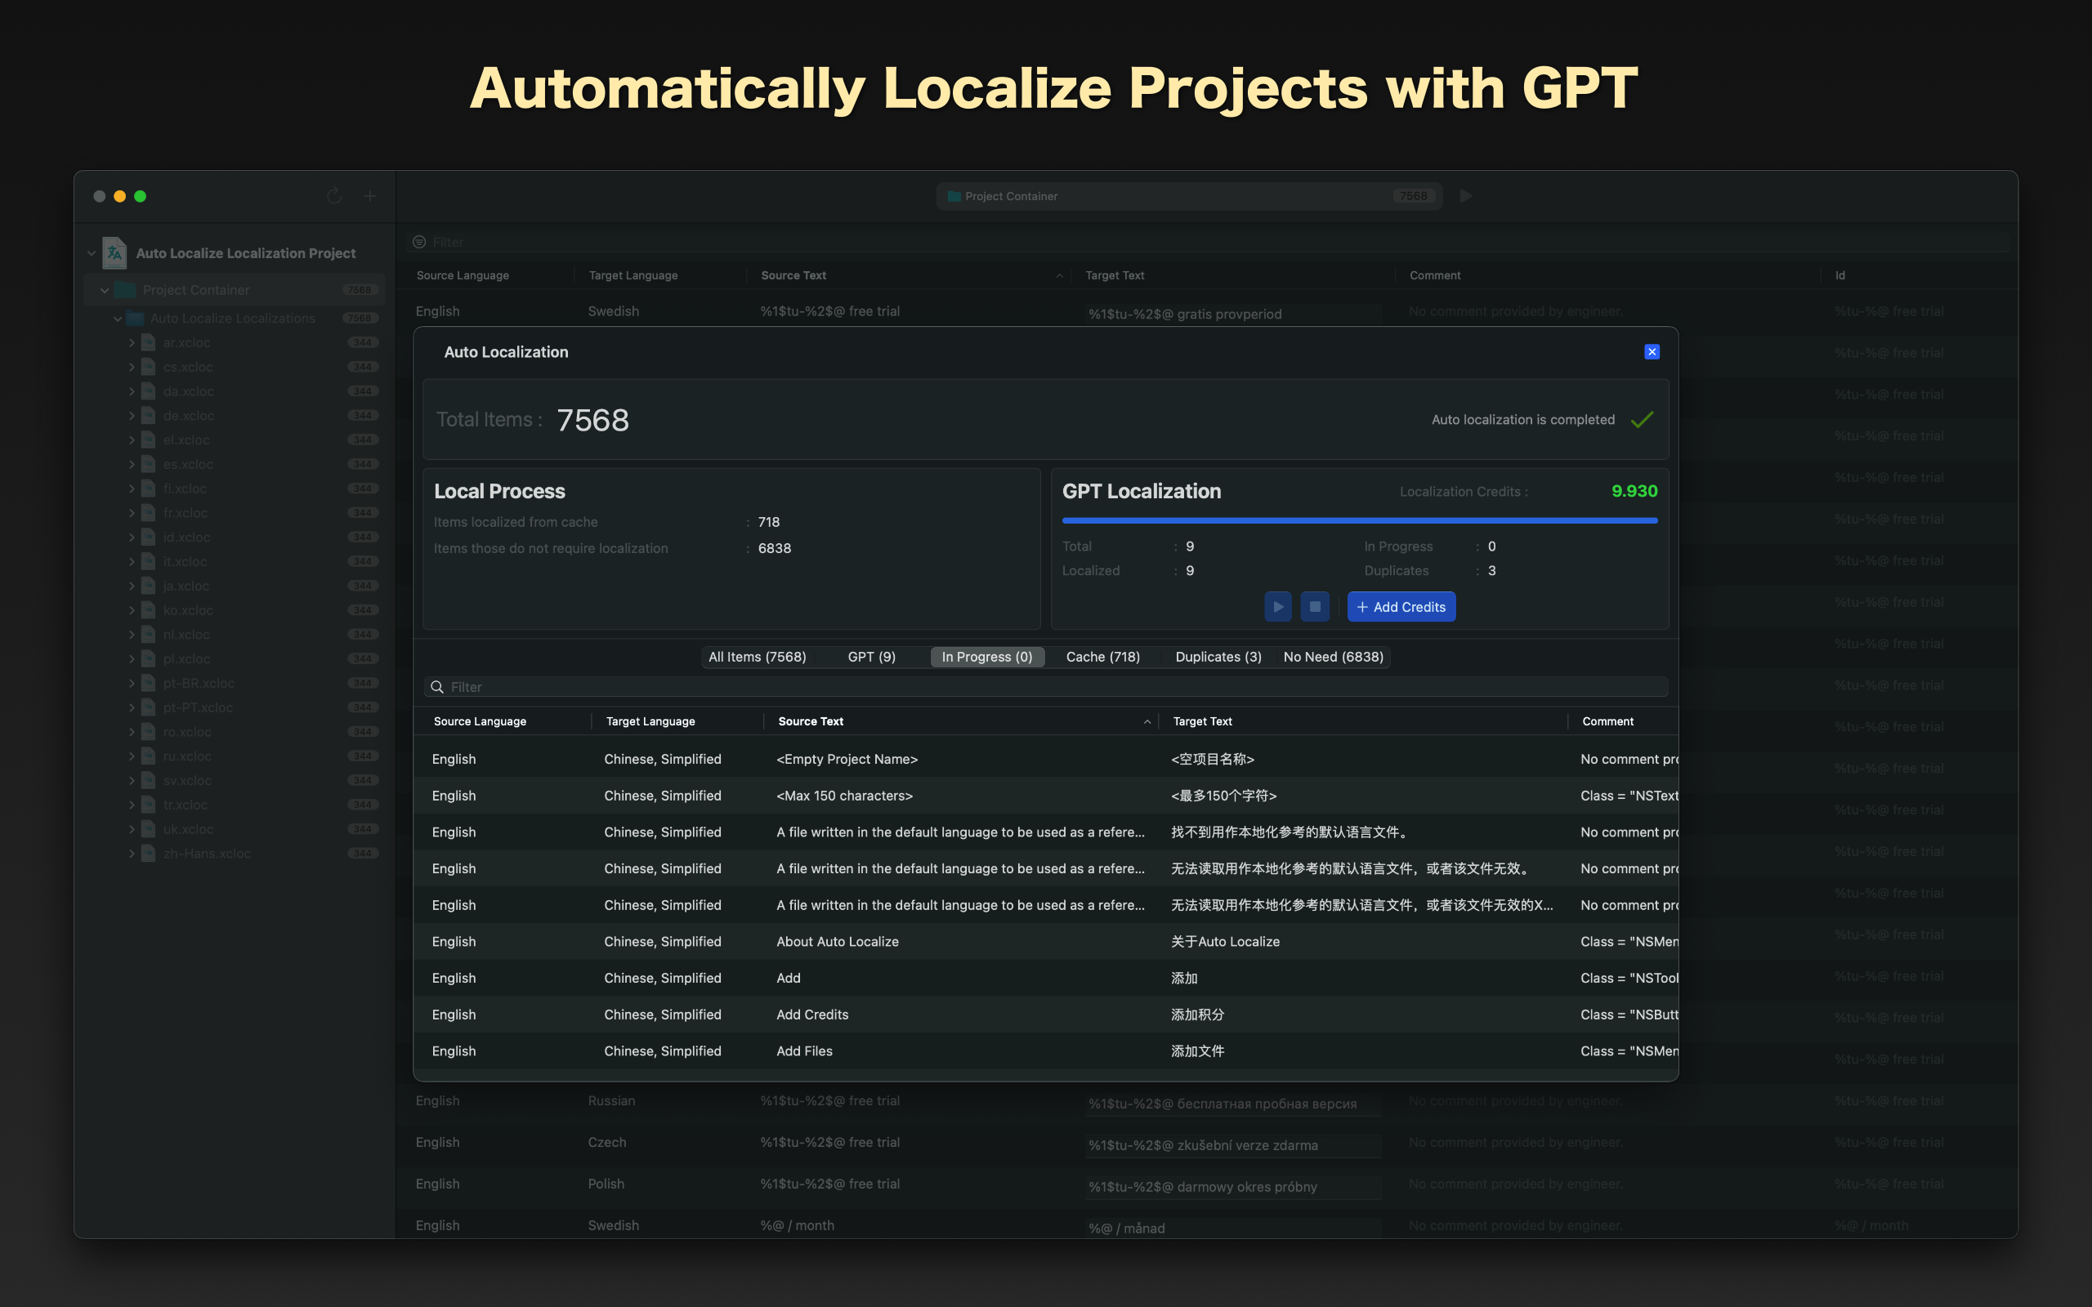Click the fi.xcloc file icon
Image resolution: width=2092 pixels, height=1307 pixels.
point(149,488)
